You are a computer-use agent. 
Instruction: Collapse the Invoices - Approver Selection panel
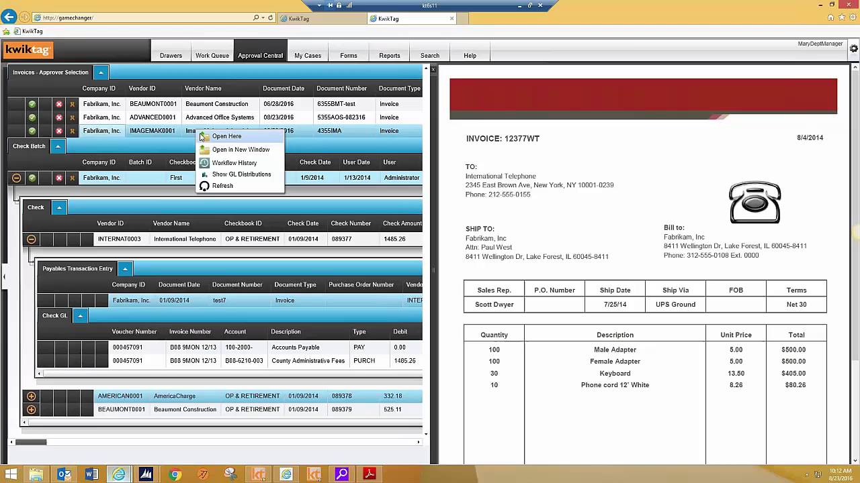tap(100, 72)
